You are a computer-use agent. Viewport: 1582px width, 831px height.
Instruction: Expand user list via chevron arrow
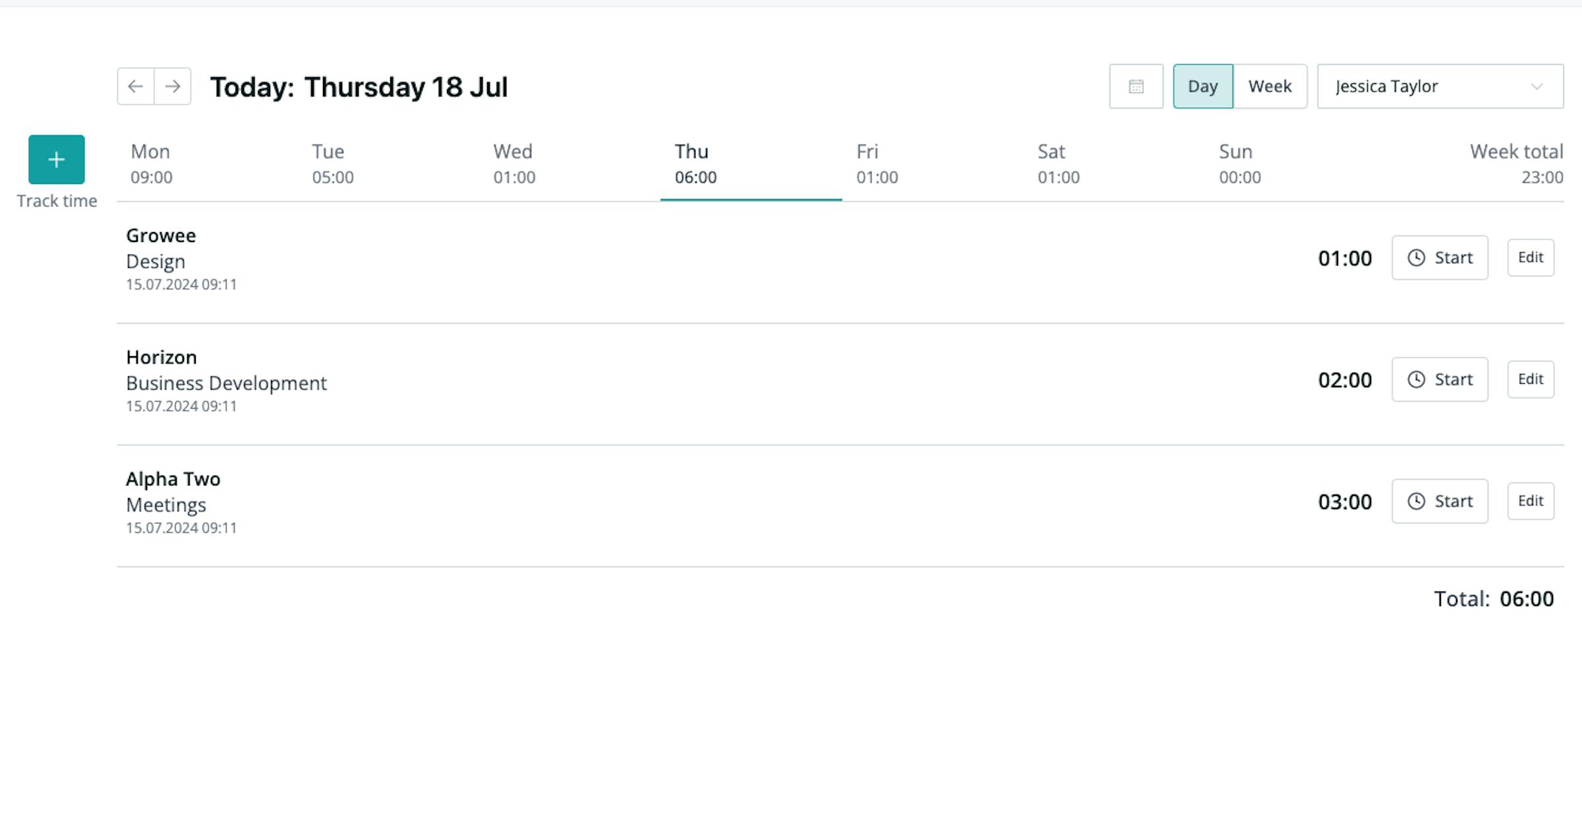tap(1537, 86)
